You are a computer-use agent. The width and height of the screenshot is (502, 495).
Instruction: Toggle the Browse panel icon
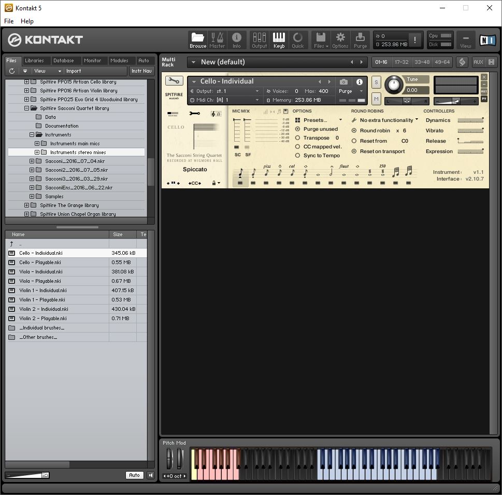click(198, 40)
